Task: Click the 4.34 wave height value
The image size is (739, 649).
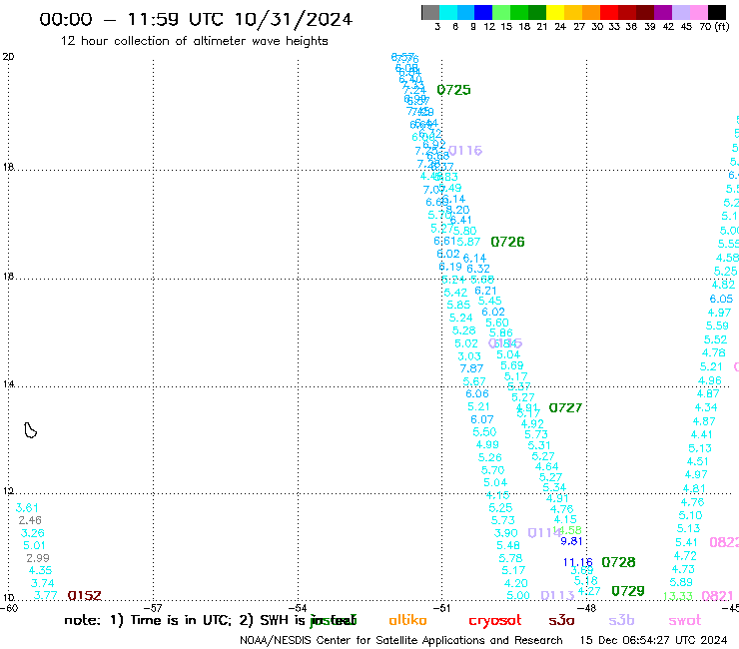Action: [x=706, y=407]
